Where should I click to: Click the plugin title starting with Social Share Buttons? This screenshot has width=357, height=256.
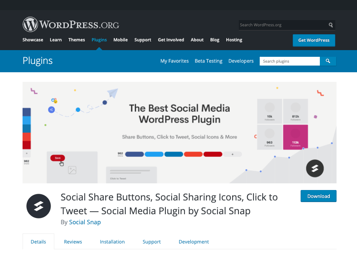tap(169, 204)
